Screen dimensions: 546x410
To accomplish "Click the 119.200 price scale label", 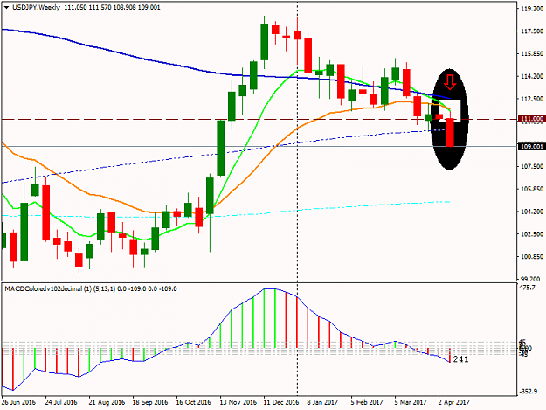I will [x=532, y=9].
